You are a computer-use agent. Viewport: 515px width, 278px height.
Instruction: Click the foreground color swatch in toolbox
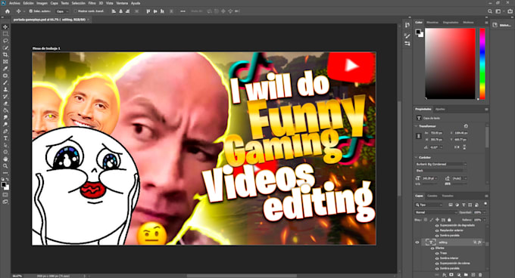click(4, 185)
